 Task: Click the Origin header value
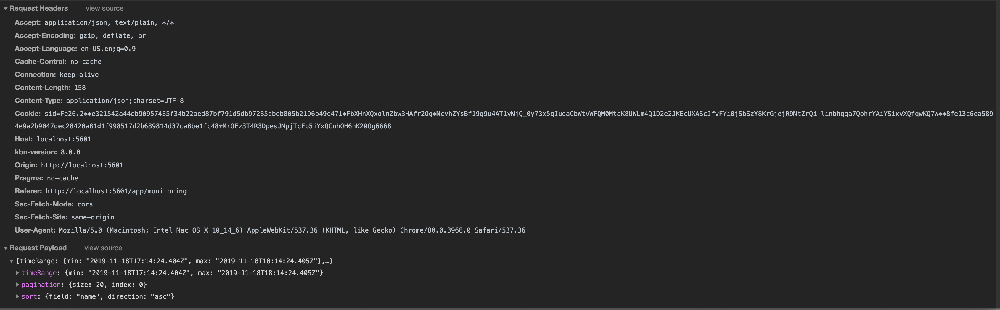coord(82,165)
